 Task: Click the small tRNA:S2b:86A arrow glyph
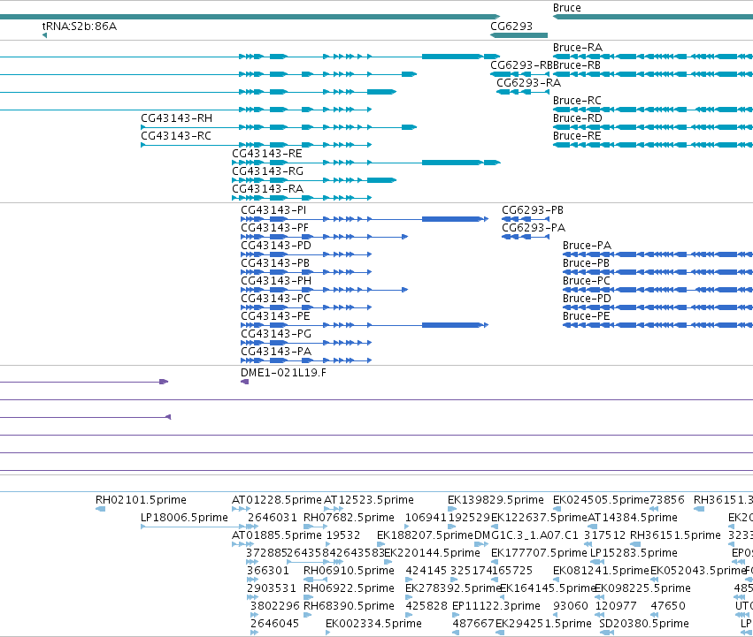[x=44, y=35]
